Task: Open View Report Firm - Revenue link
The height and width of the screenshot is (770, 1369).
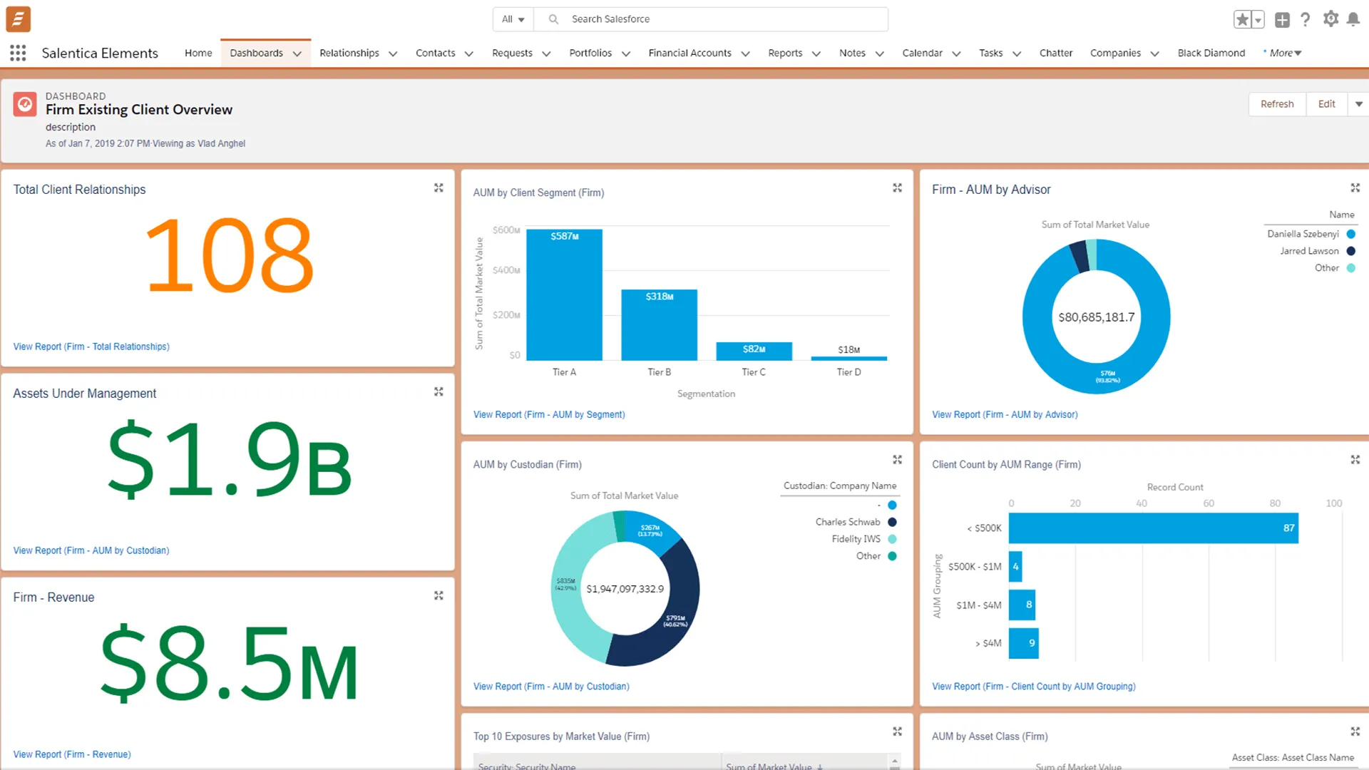Action: tap(72, 754)
